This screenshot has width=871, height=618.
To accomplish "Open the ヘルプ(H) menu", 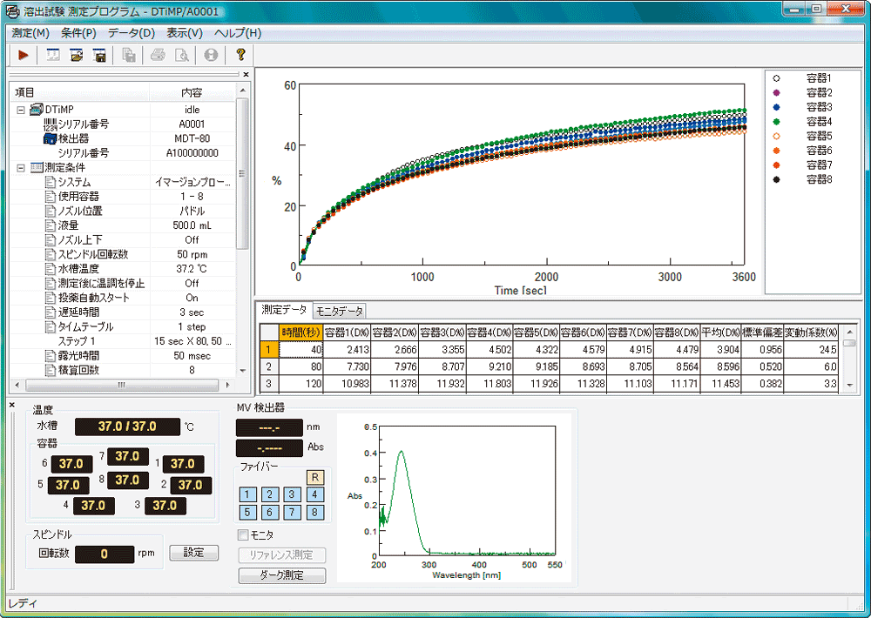I will tap(238, 33).
